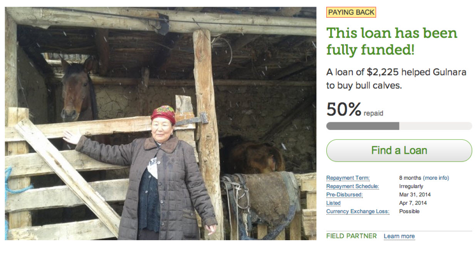Click the Apr 7, 2014 listed date

[x=413, y=203]
